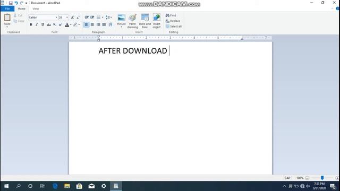
Task: Click the zoom in plus button
Action: tap(337, 178)
